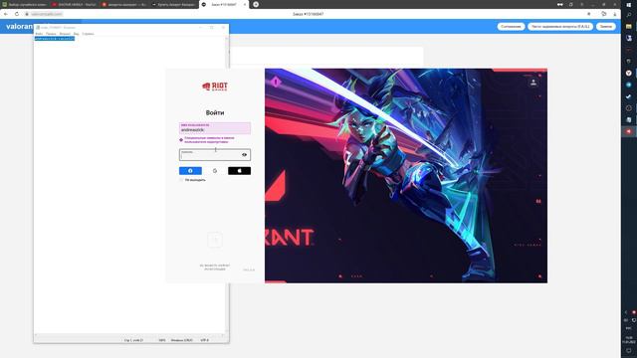
Task: Switch to the YouTube browser tab
Action: click(74, 4)
